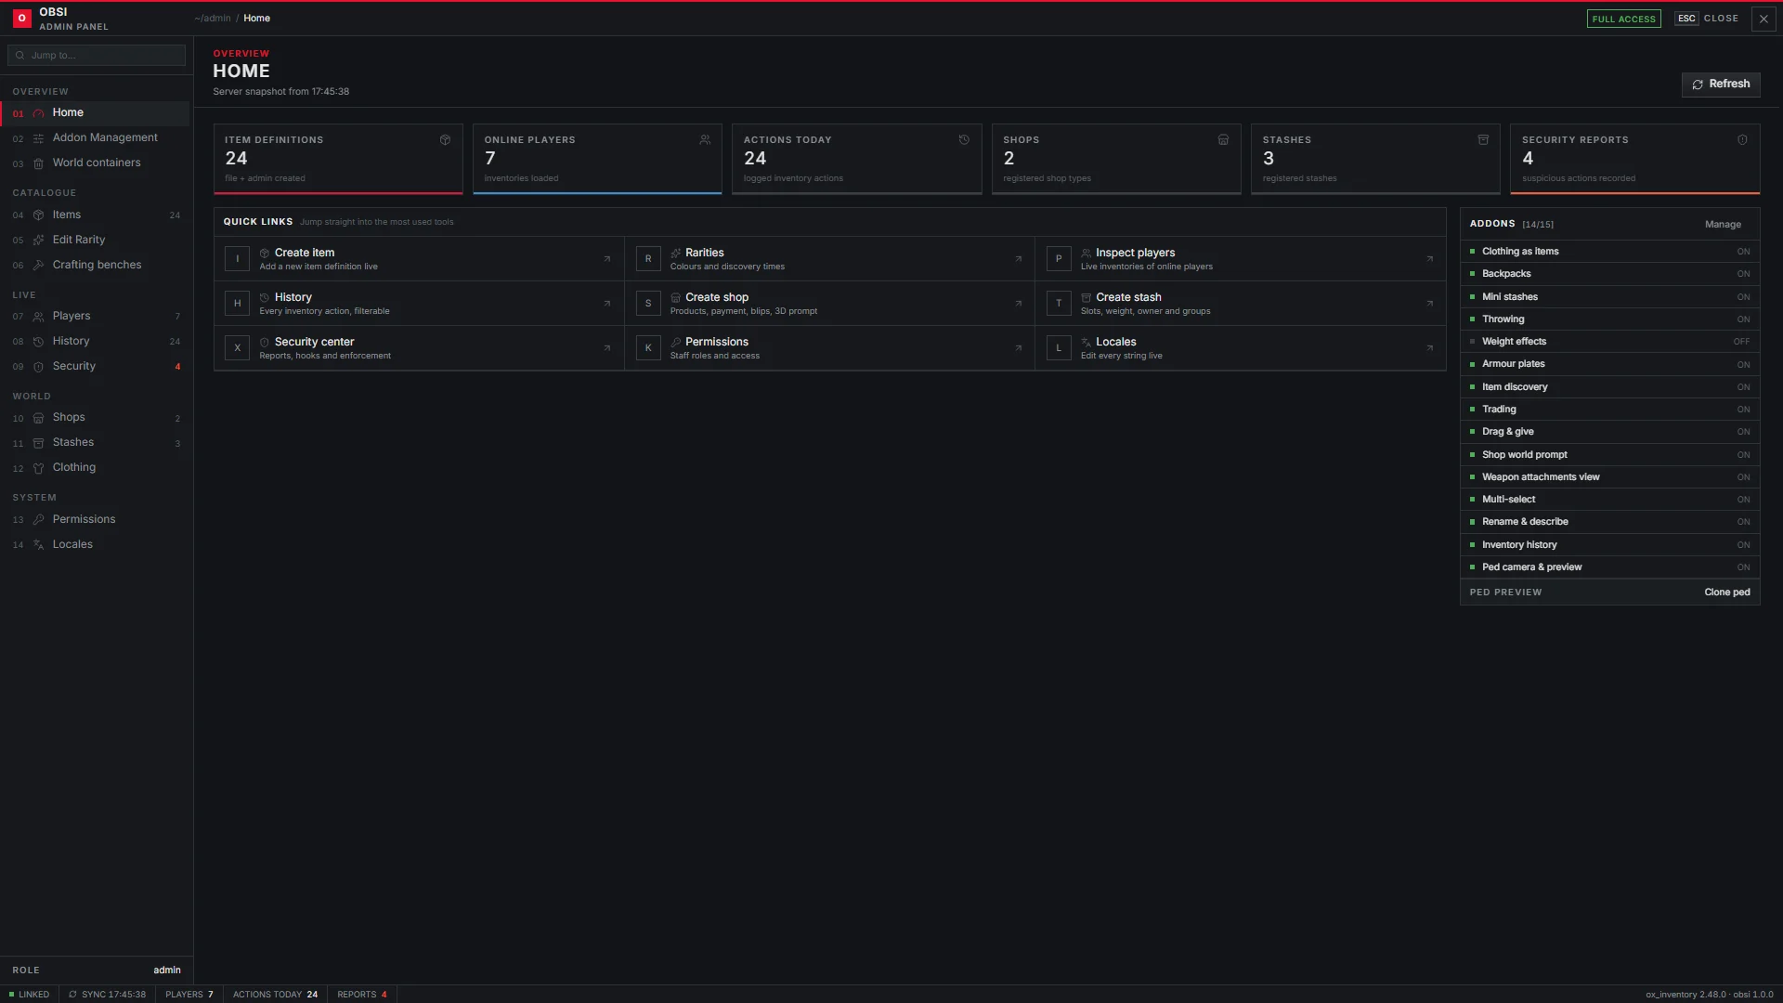1783x1003 pixels.
Task: Click the Linked status indicator
Action: (29, 995)
